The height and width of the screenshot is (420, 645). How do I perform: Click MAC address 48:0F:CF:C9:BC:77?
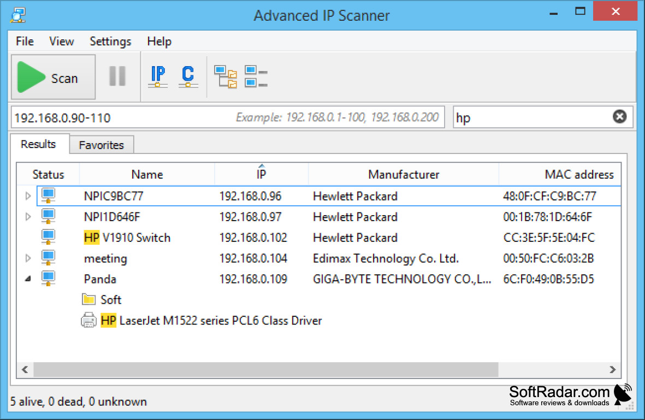tap(549, 196)
